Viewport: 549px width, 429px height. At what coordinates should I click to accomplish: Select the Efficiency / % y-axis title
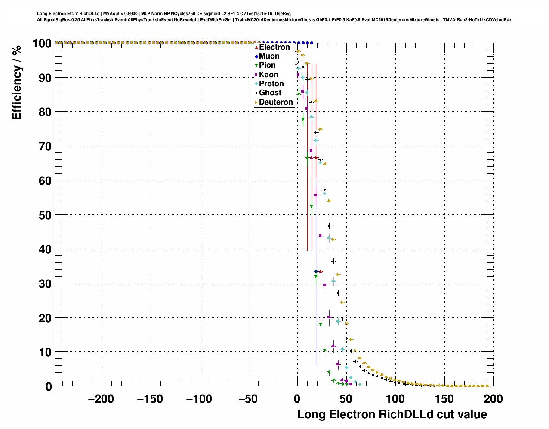pos(16,82)
